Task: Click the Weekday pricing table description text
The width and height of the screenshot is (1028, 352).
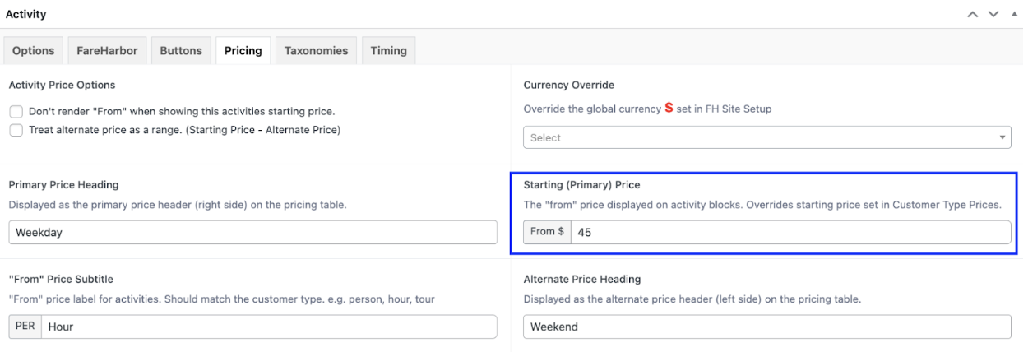Action: coord(177,205)
